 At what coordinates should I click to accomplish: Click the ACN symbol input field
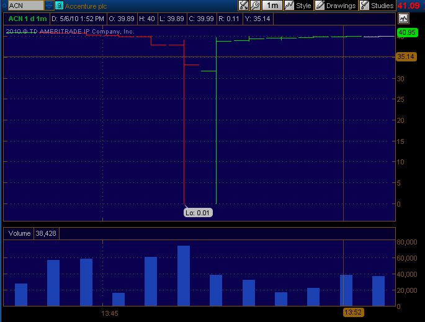pos(26,6)
